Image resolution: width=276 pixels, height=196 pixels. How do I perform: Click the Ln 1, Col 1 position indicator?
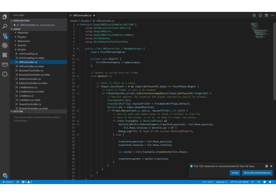tap(208, 182)
